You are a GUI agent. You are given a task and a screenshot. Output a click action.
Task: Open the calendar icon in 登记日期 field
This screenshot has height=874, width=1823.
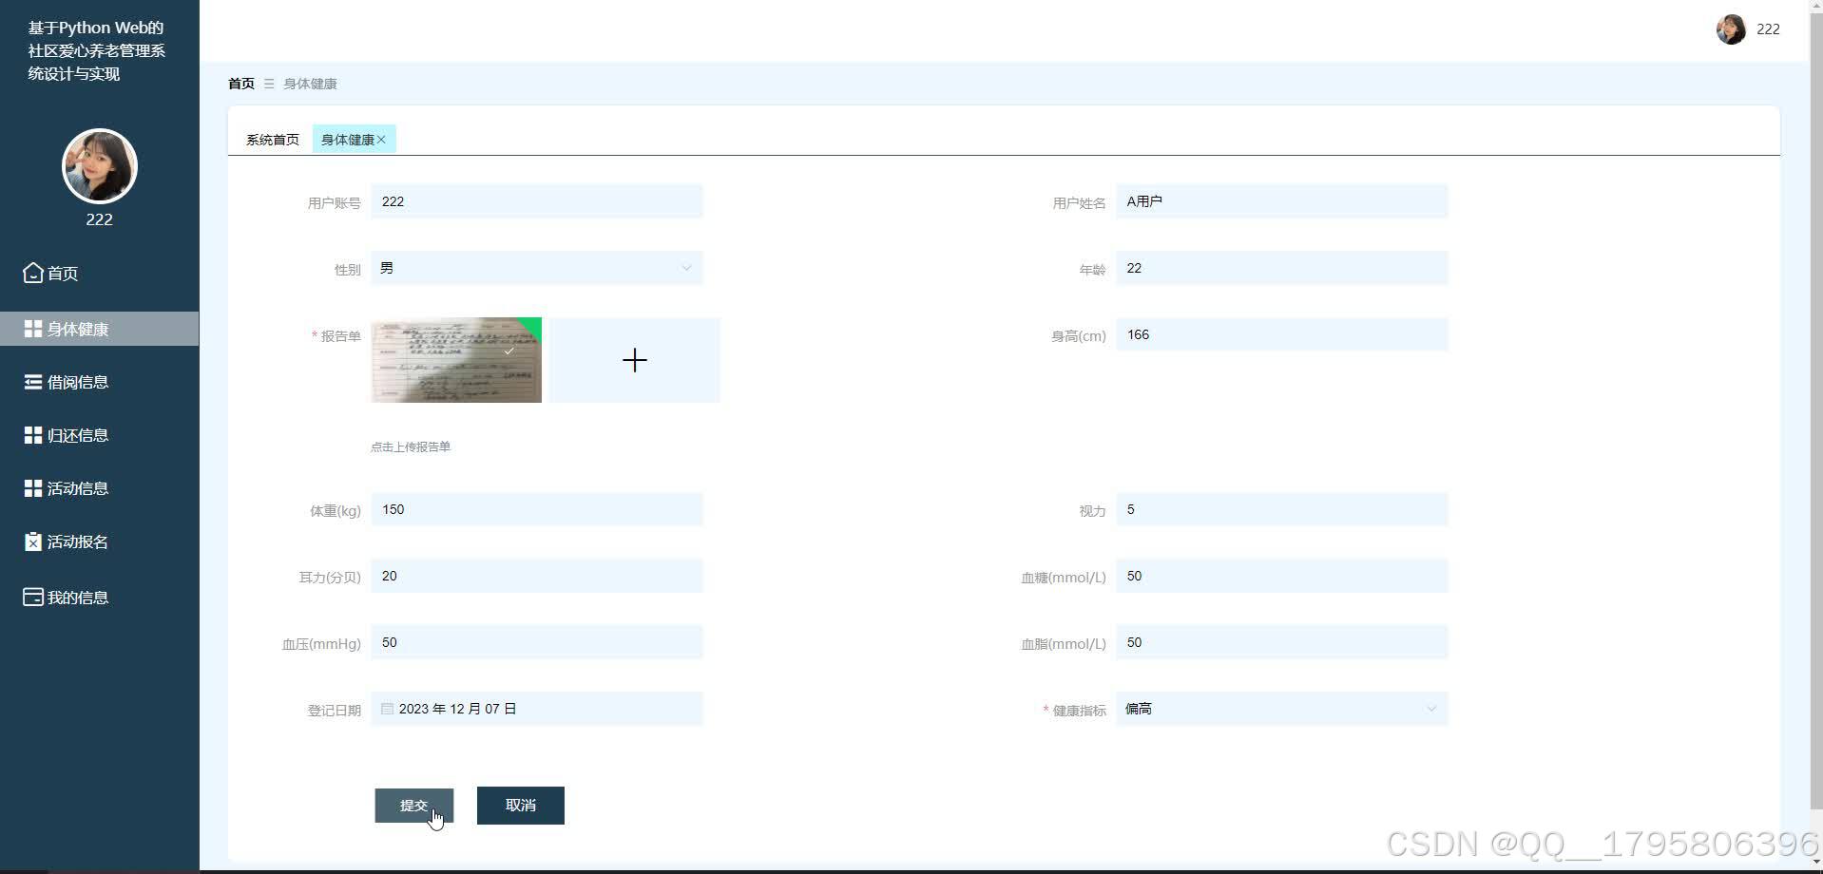tap(387, 709)
